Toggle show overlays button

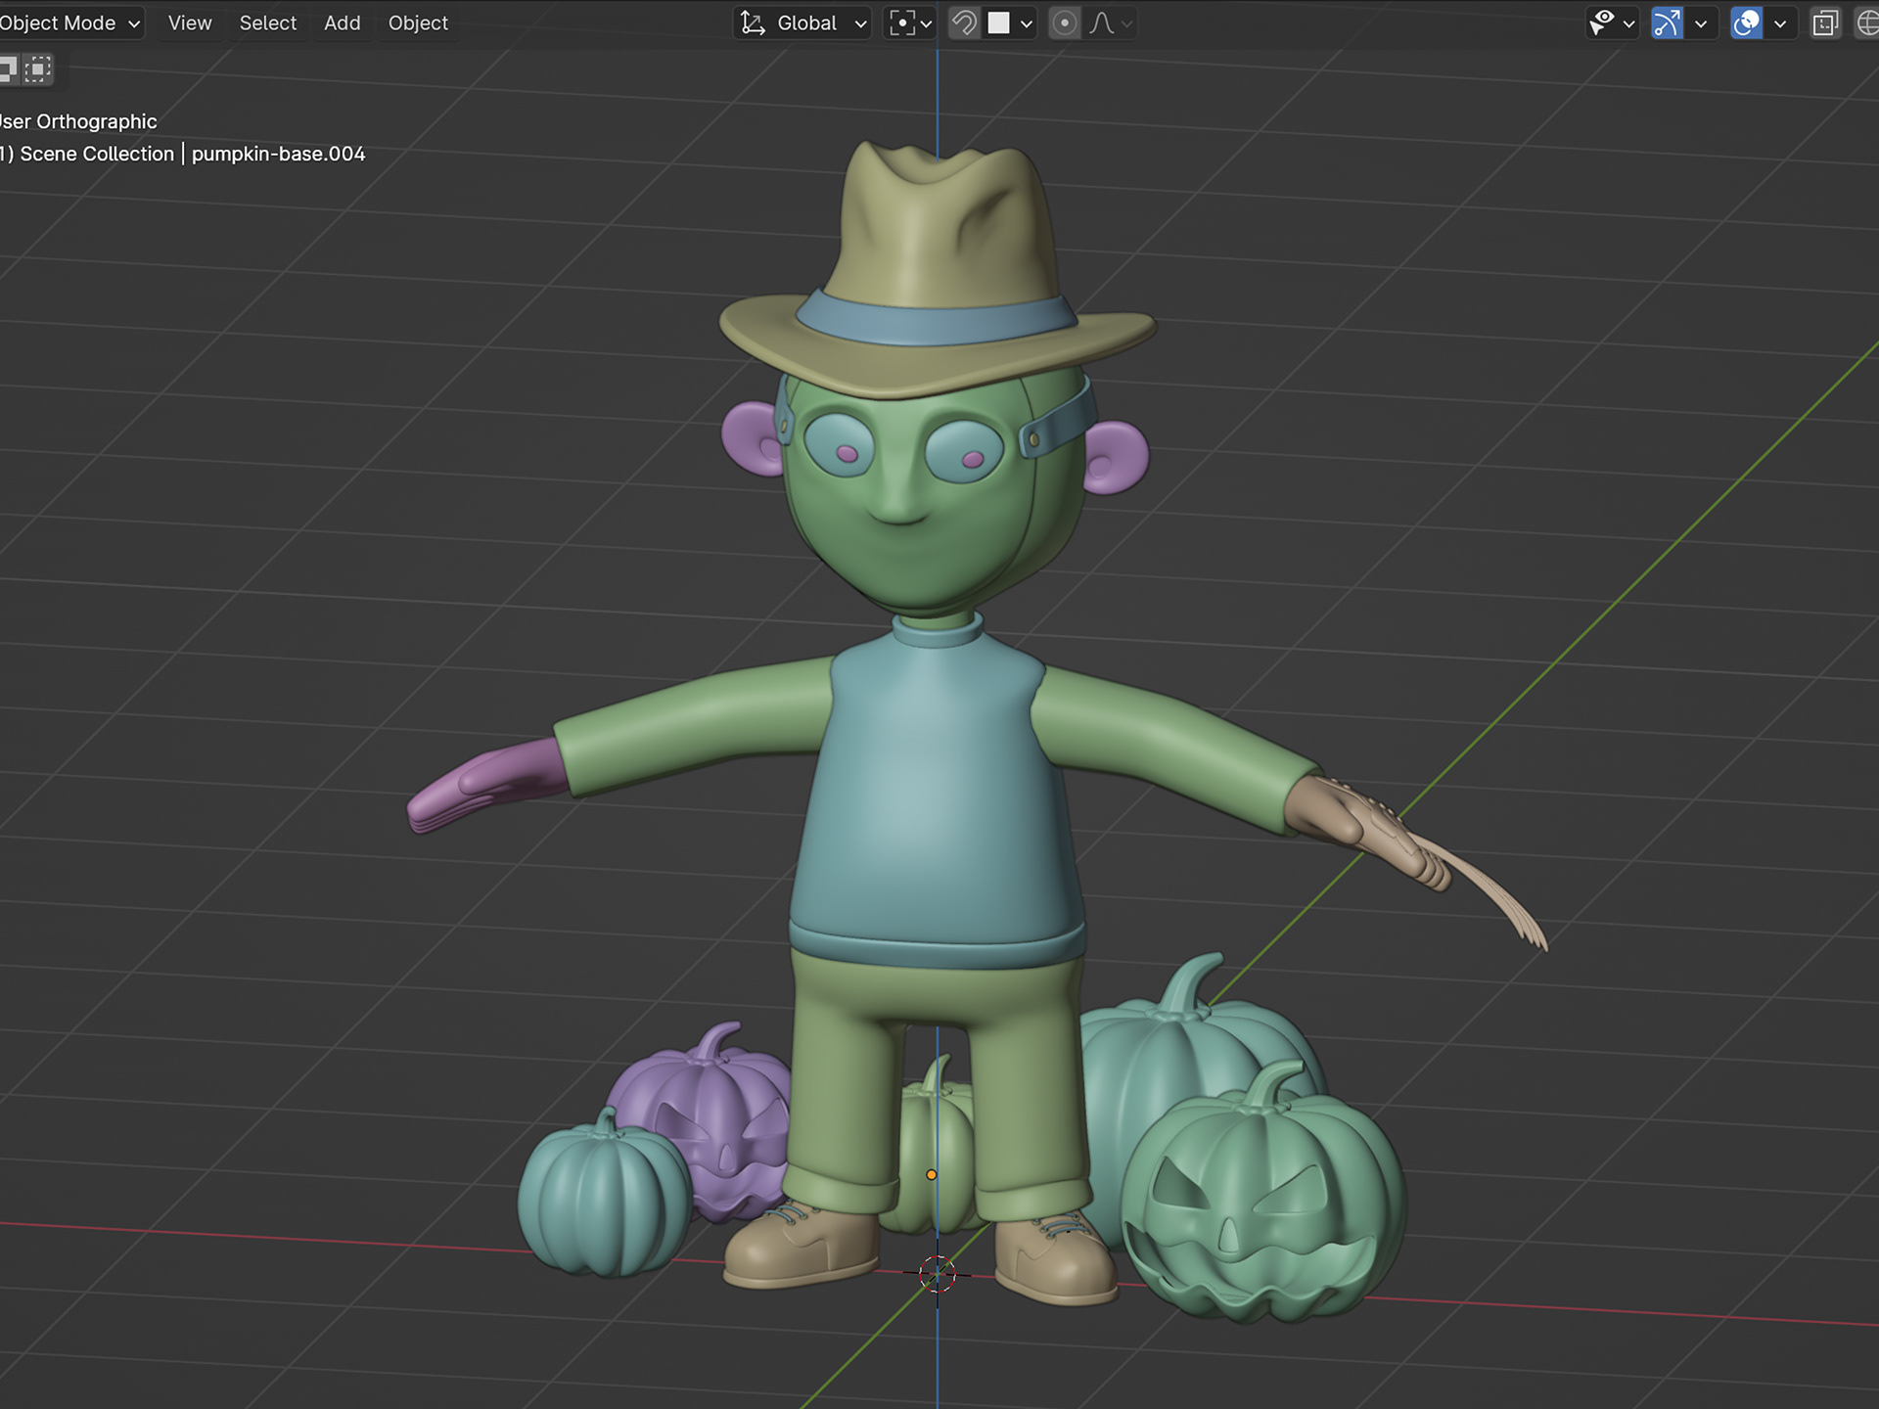pos(1746,23)
